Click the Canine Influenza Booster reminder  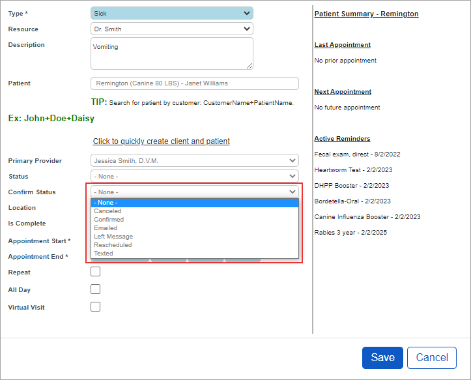tap(367, 217)
